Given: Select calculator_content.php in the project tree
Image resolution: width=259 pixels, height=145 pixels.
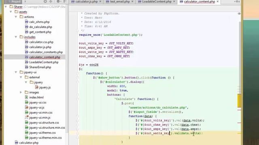Looking at the screenshot, I should point(45,57).
